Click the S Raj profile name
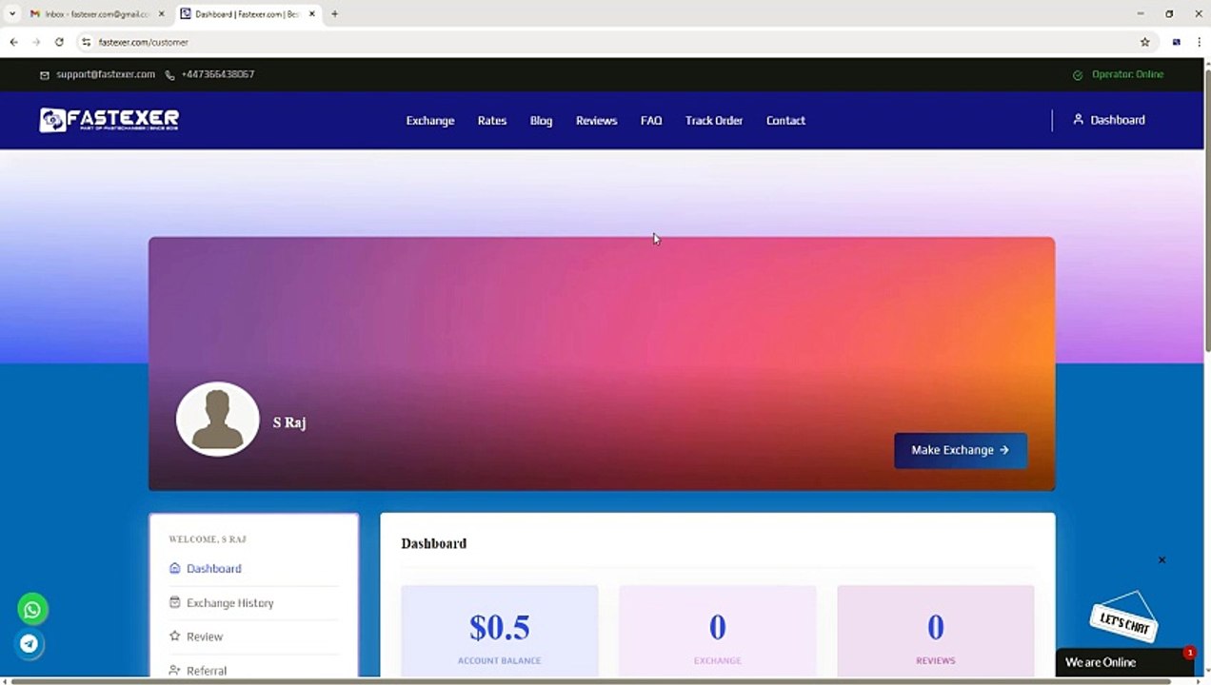This screenshot has height=685, width=1211. point(289,422)
